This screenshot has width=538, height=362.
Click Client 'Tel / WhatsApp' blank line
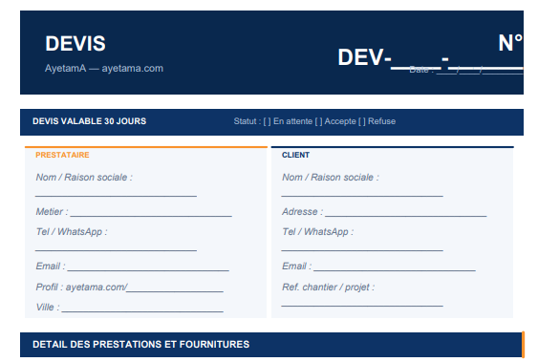[x=362, y=250]
